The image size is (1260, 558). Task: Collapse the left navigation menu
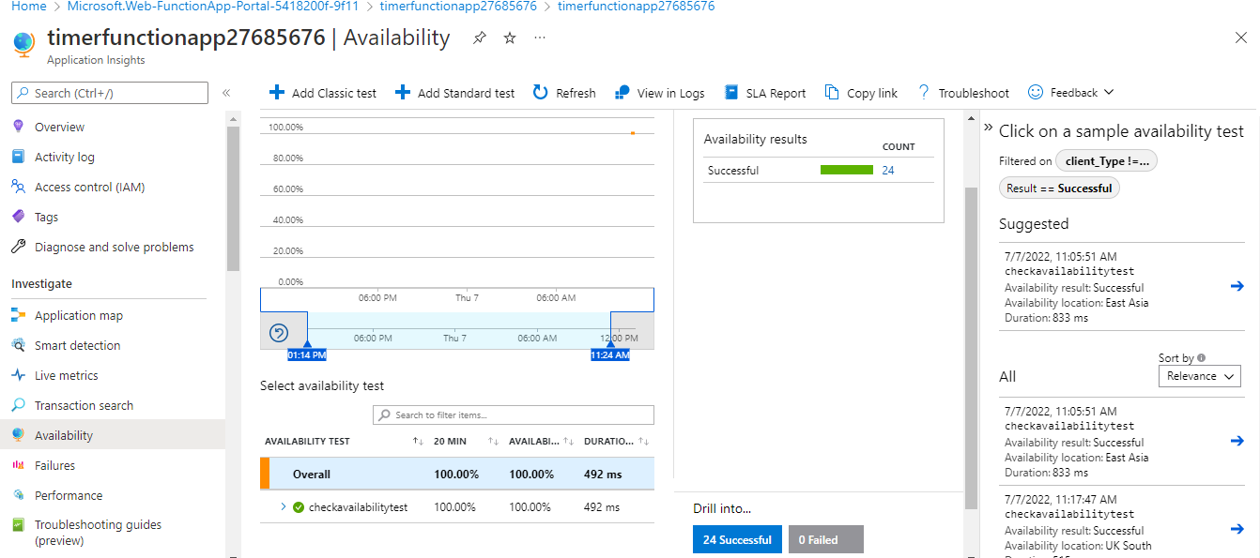pyautogui.click(x=226, y=93)
